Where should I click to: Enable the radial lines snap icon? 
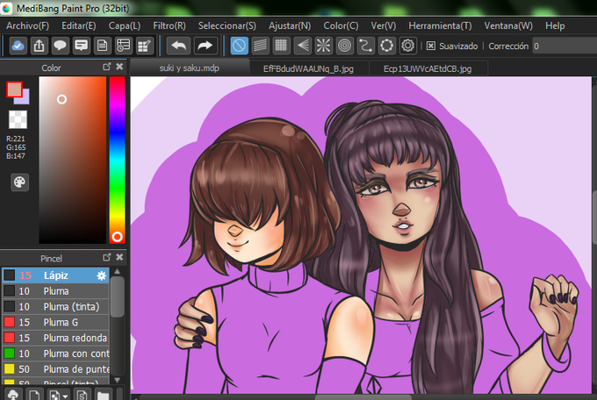(323, 46)
